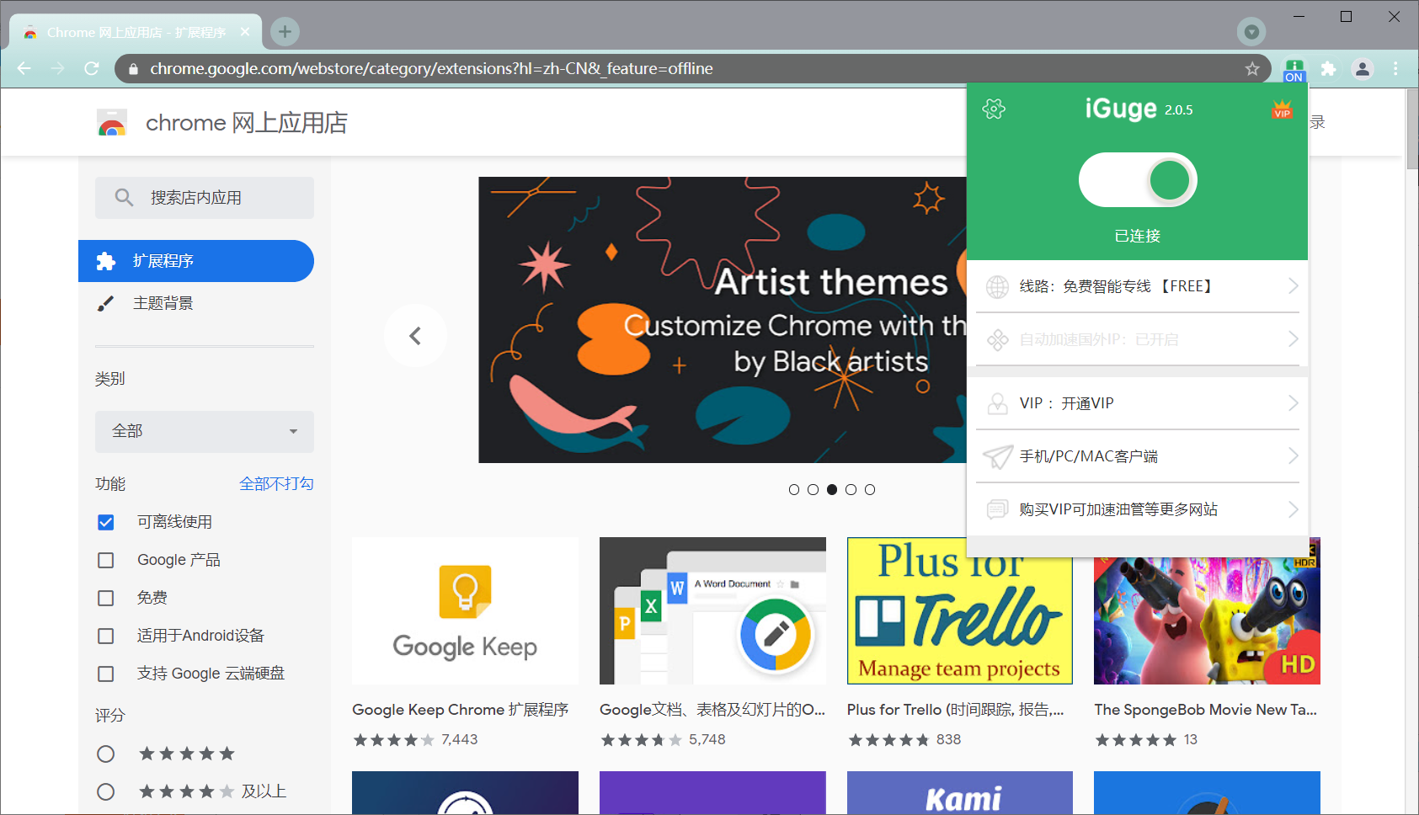
Task: Click The SpongeBob Movie New Ta... title
Action: tap(1205, 710)
